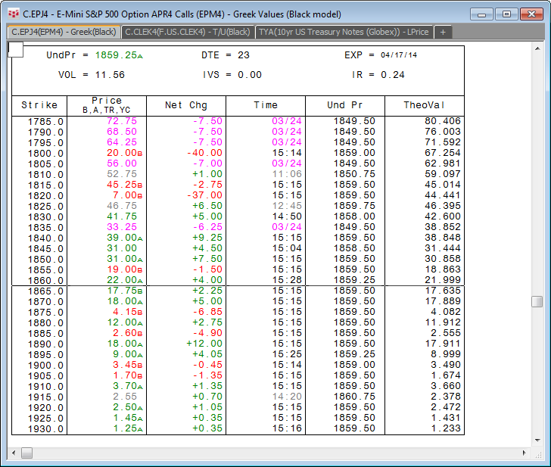Click the IR value 0.24 field
The image size is (551, 467).
393,75
